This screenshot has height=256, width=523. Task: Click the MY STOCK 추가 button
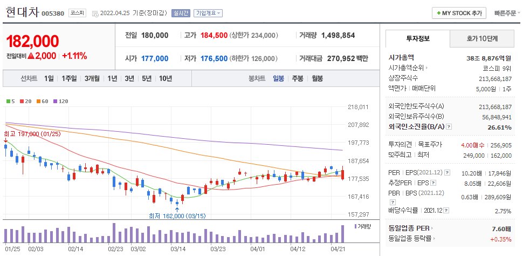tap(459, 13)
